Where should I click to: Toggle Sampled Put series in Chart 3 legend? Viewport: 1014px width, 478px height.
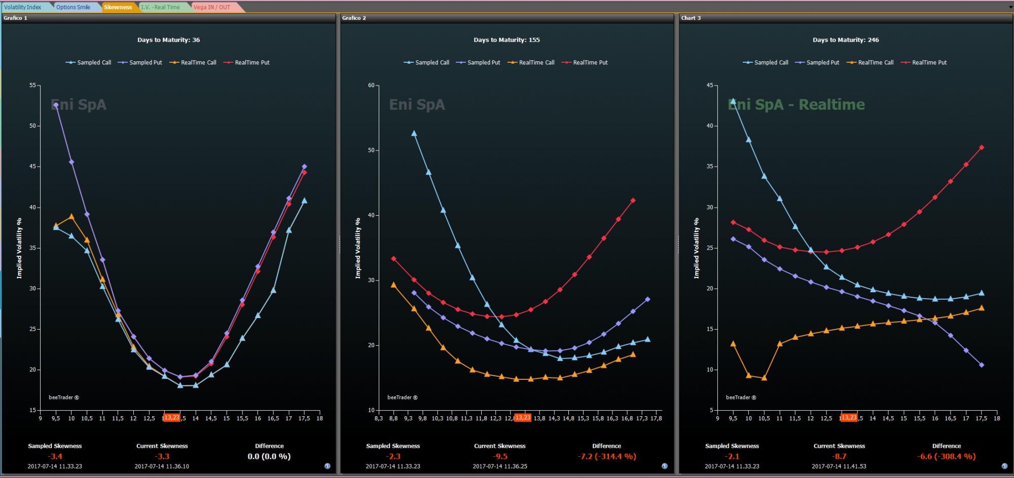click(817, 63)
